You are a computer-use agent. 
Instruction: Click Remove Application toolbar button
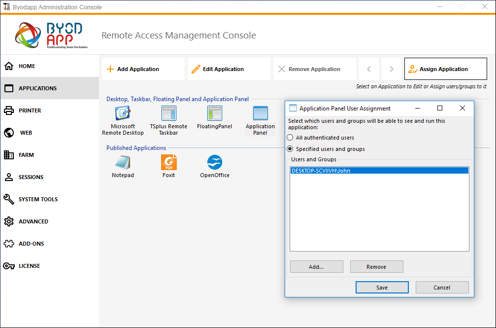(x=315, y=69)
